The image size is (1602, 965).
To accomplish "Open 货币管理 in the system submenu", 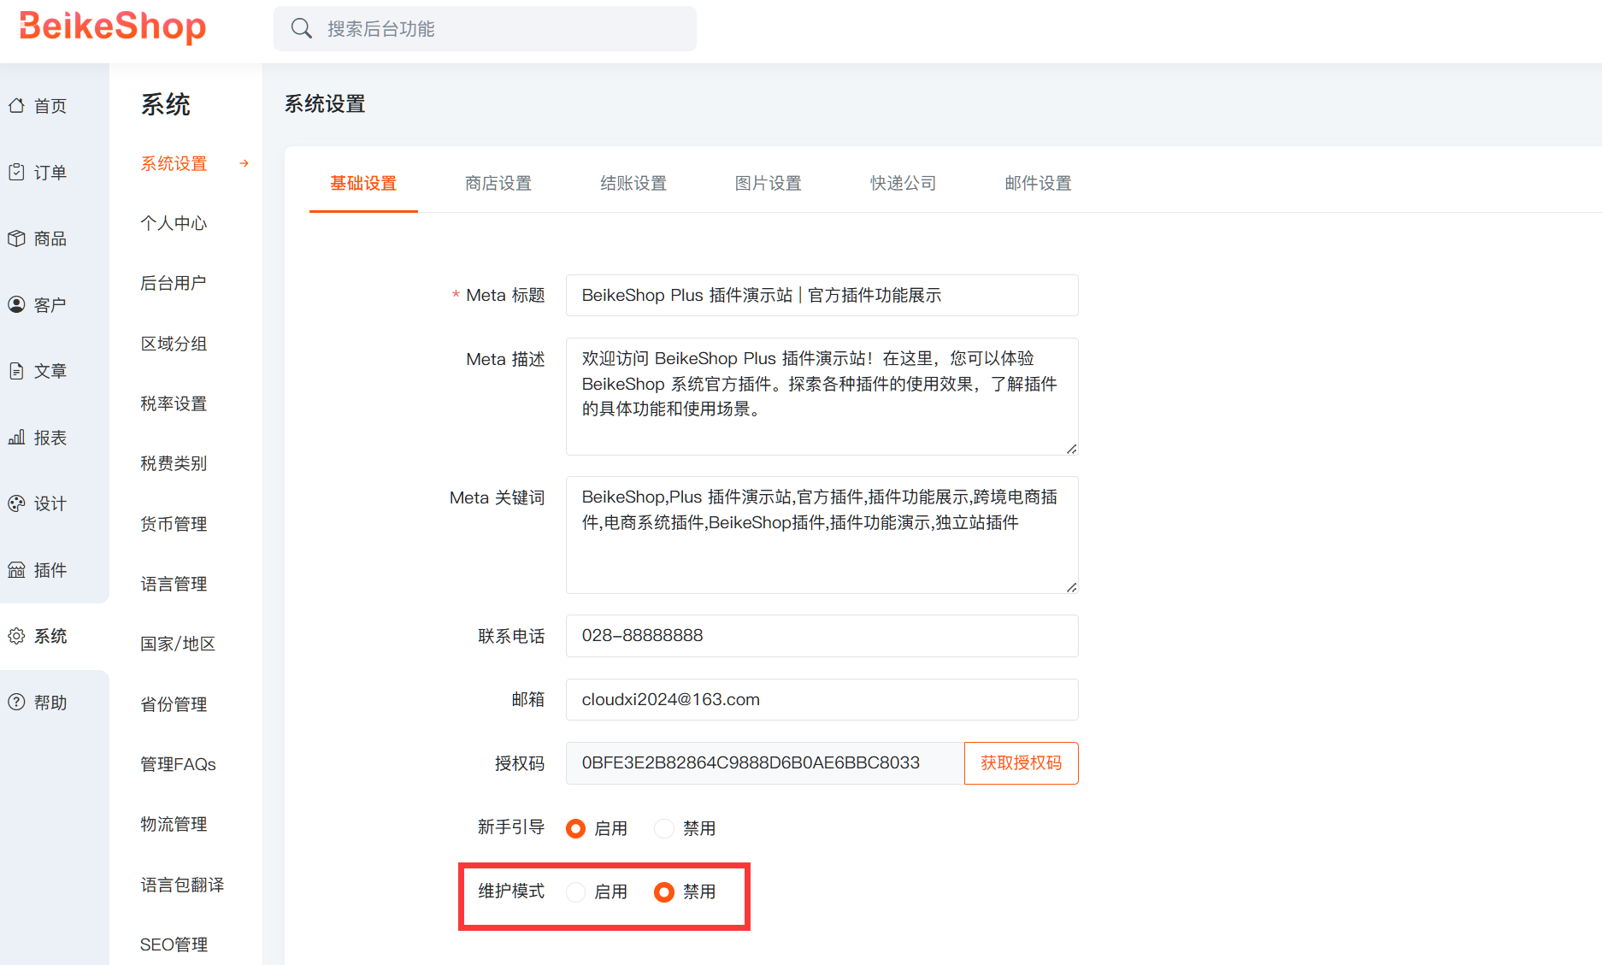I will click(174, 524).
